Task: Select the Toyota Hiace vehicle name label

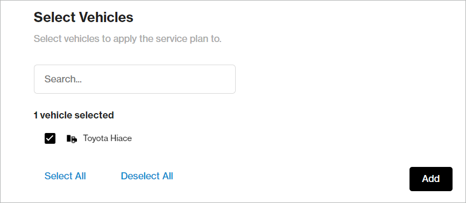Action: (x=107, y=138)
